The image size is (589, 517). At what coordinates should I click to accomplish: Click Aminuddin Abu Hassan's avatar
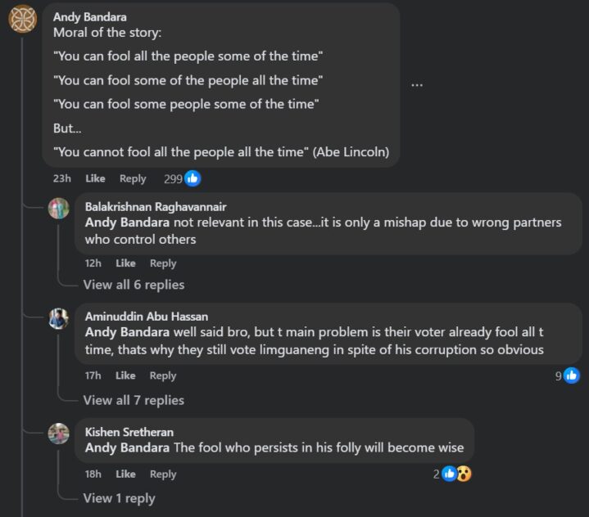pos(58,319)
